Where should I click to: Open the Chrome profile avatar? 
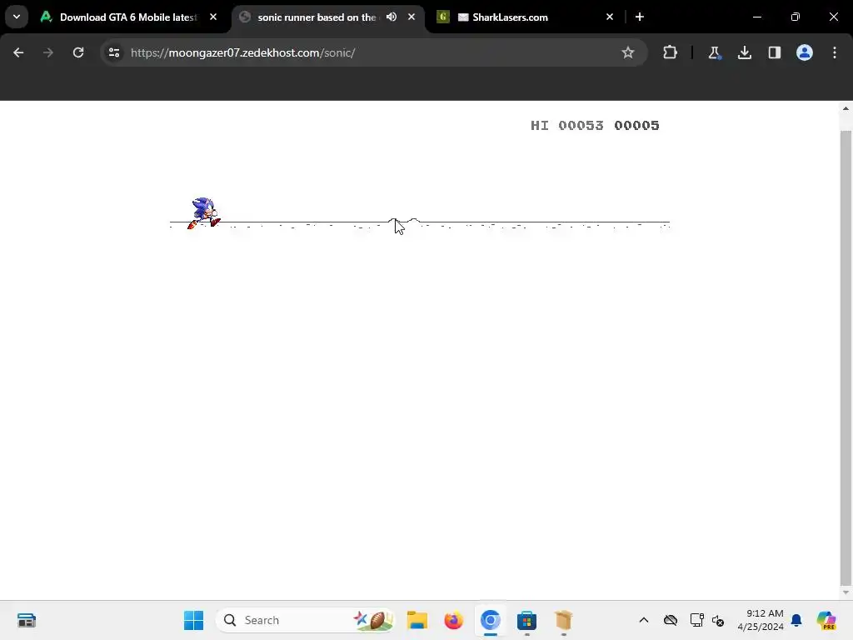coord(805,52)
